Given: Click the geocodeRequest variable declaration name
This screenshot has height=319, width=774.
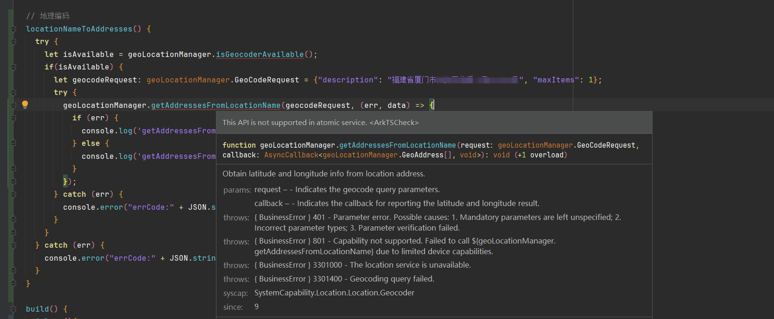Looking at the screenshot, I should pos(105,80).
